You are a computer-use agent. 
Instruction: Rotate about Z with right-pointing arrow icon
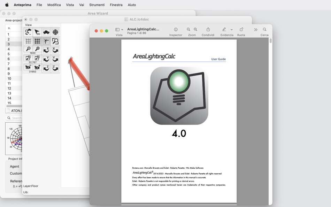pos(55,68)
